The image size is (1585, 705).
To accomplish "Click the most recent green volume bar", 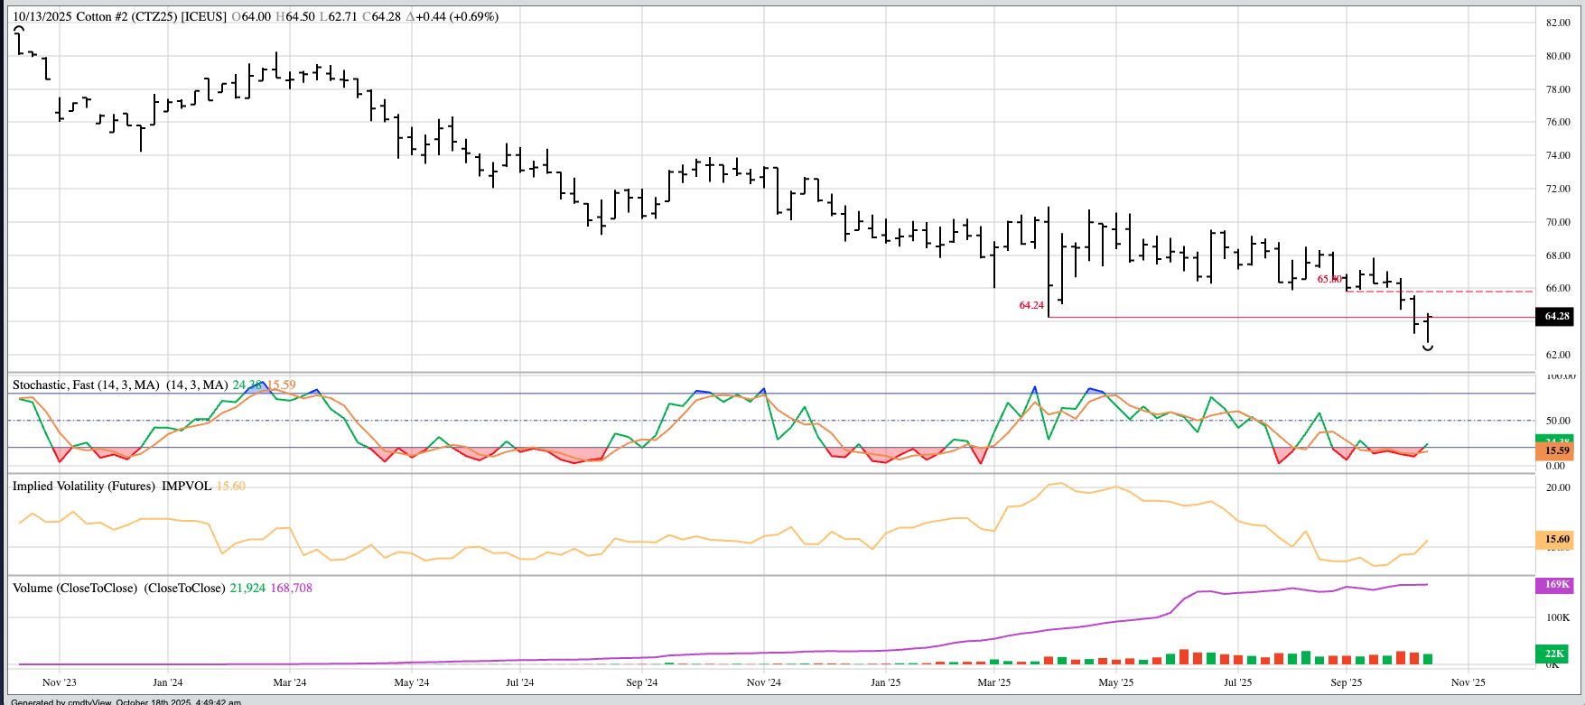I will coord(1428,659).
